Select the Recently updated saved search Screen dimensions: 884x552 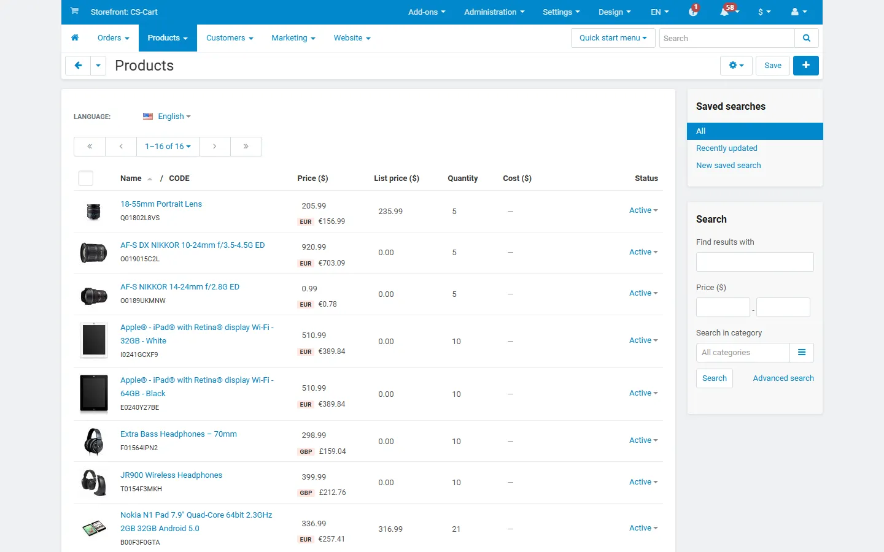727,148
